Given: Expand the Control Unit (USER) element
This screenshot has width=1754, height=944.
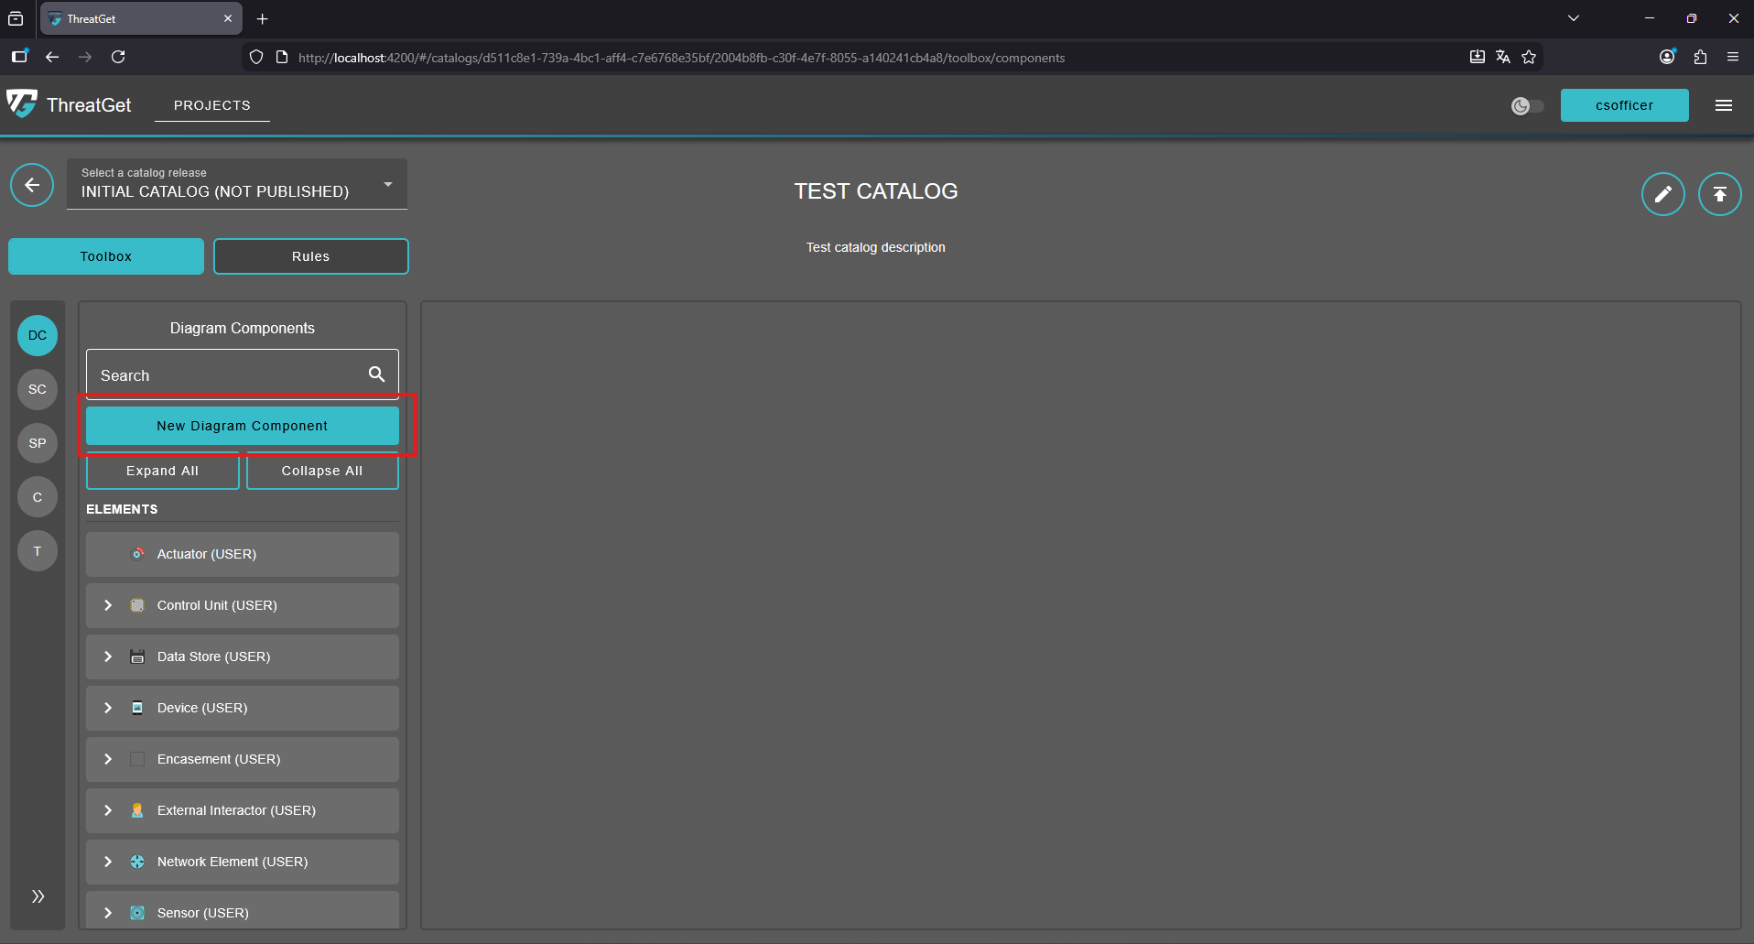Looking at the screenshot, I should pyautogui.click(x=107, y=605).
